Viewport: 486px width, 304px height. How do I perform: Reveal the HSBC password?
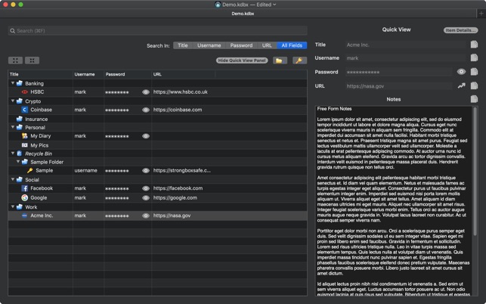click(146, 92)
